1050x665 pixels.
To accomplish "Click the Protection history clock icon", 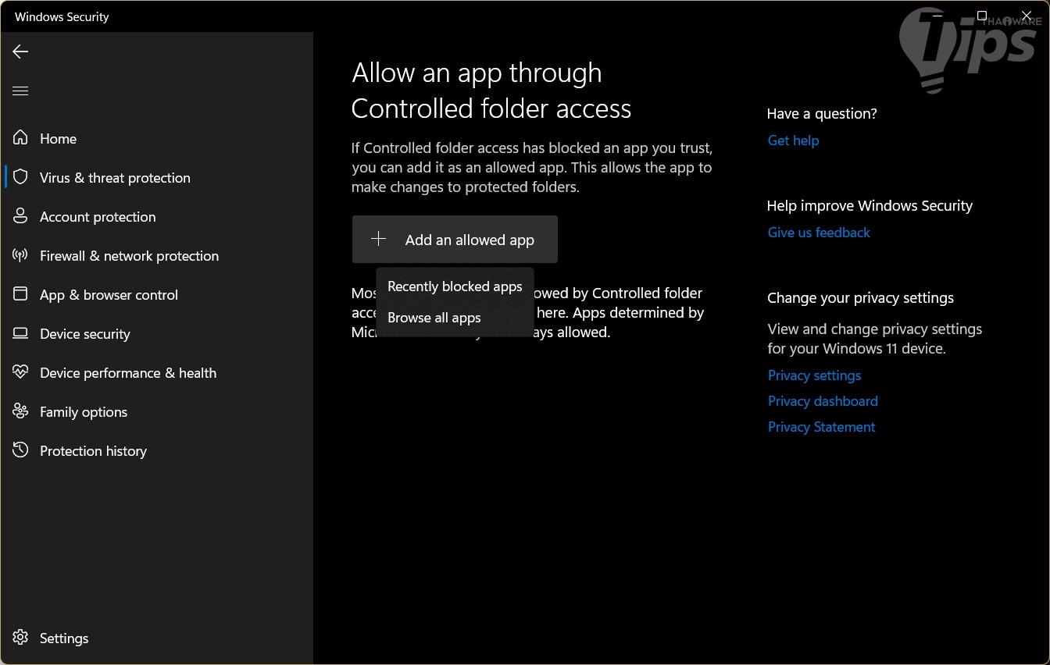I will click(x=20, y=451).
